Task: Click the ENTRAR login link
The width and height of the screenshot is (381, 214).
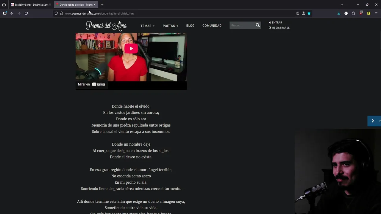Action: pos(275,23)
